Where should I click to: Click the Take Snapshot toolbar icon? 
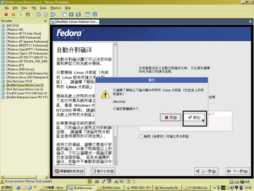click(38, 14)
